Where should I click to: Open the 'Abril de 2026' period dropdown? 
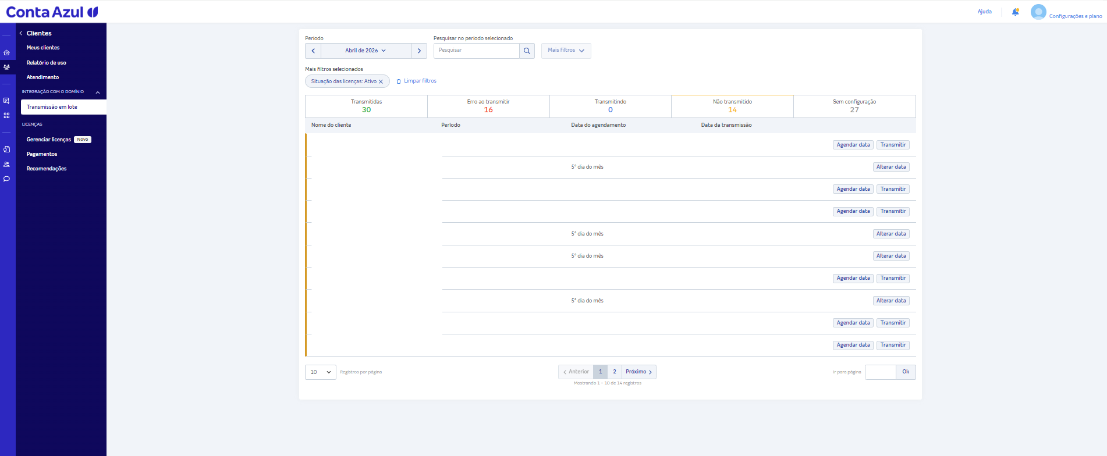click(366, 51)
